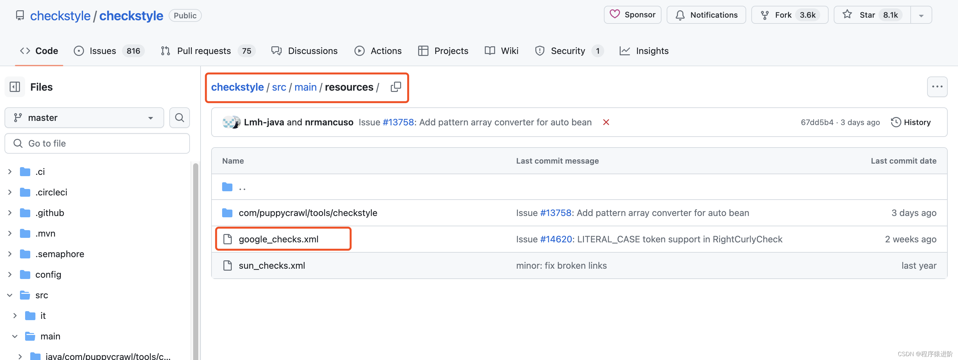Click the search icon beside the branch selector
The height and width of the screenshot is (360, 958).
180,117
